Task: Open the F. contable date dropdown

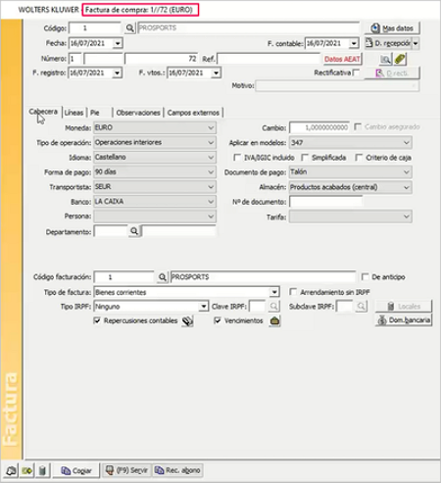Action: pos(354,43)
